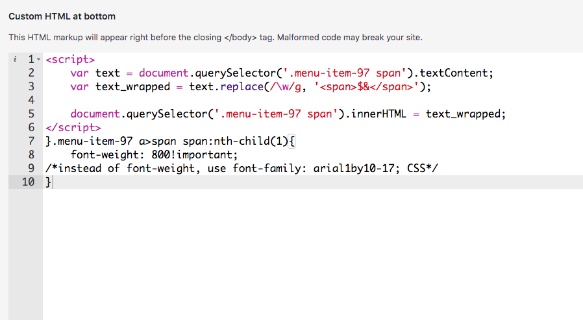Click the closing </script> tag
This screenshot has height=320, width=583.
click(x=74, y=128)
